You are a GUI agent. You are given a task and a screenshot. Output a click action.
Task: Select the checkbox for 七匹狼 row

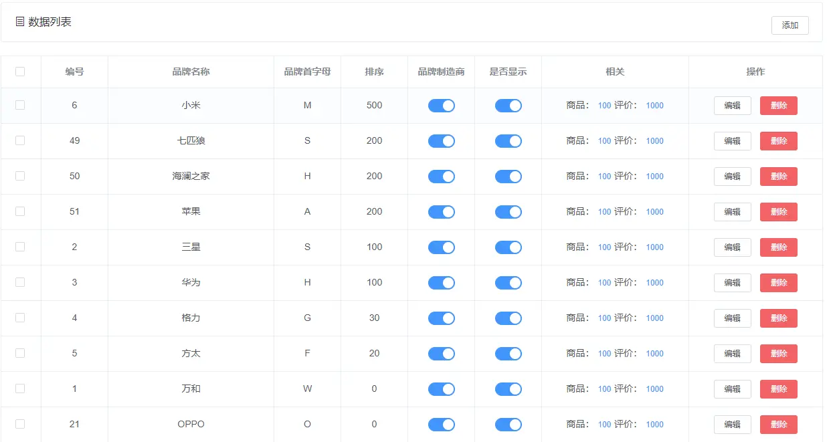(20, 140)
